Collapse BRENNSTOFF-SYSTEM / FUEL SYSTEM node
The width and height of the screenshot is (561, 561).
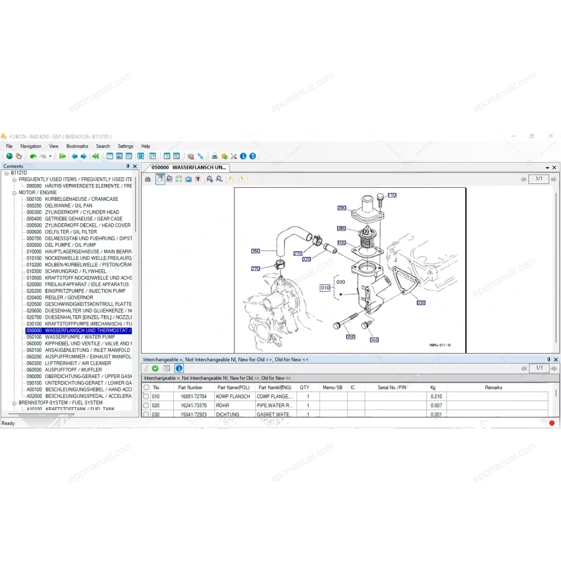(15, 403)
